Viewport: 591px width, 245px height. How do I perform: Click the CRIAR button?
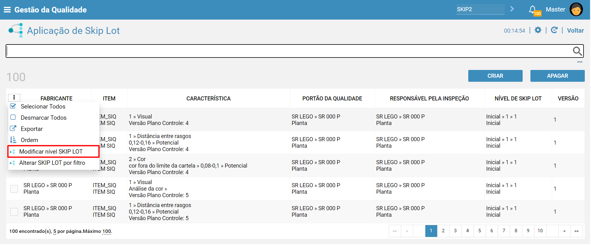[x=495, y=76]
